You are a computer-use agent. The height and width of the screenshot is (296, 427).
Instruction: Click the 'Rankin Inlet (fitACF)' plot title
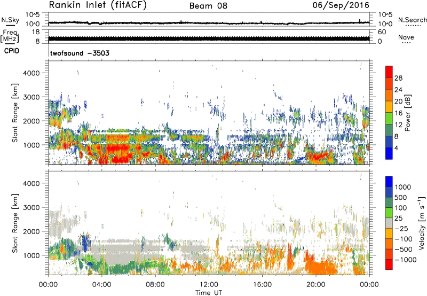(x=98, y=5)
